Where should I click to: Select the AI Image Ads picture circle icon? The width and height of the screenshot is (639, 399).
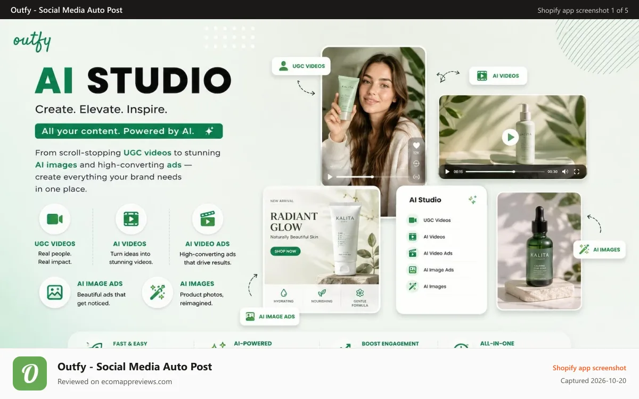coord(55,292)
